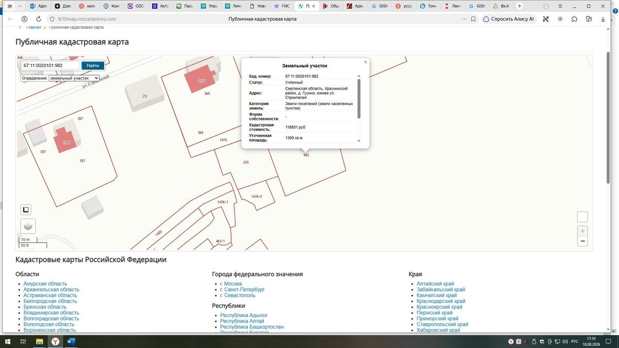
Task: Open Алтайский край link
Action: [x=435, y=284]
